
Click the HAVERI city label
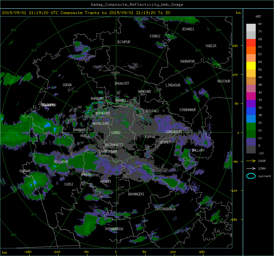[x=106, y=182]
